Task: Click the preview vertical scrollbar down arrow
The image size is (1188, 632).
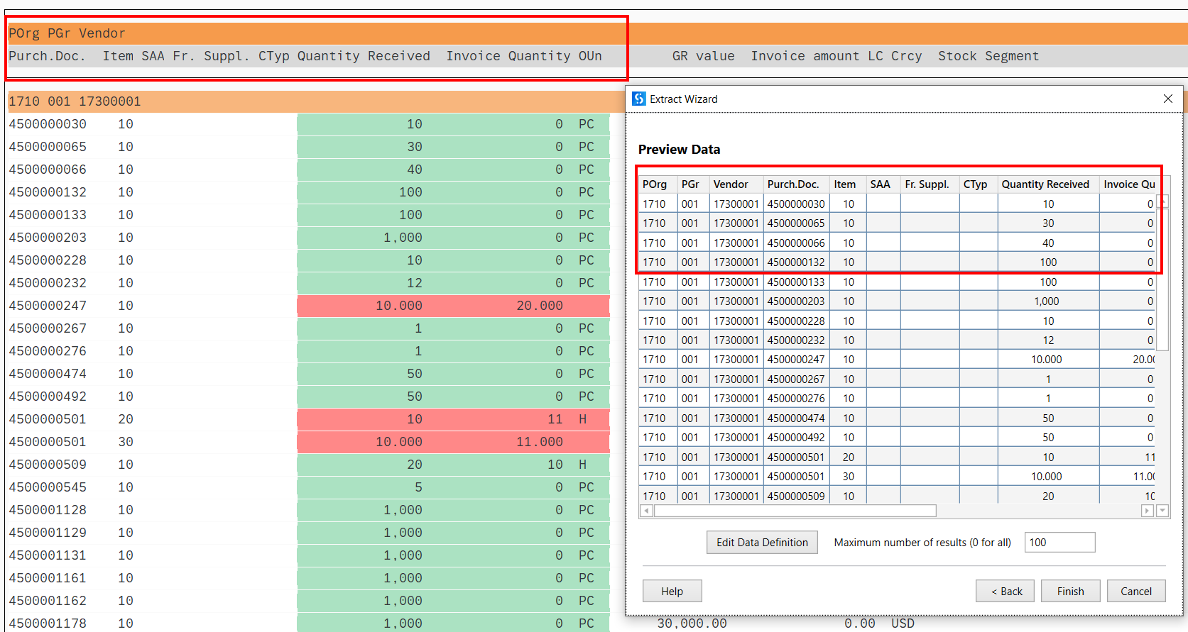Action: (1162, 511)
